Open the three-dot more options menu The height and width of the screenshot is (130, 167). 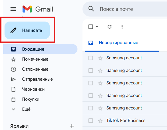coord(122,27)
